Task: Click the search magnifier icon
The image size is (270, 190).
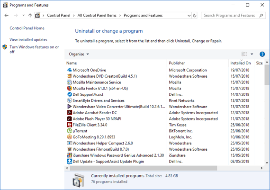Action: pos(261,16)
